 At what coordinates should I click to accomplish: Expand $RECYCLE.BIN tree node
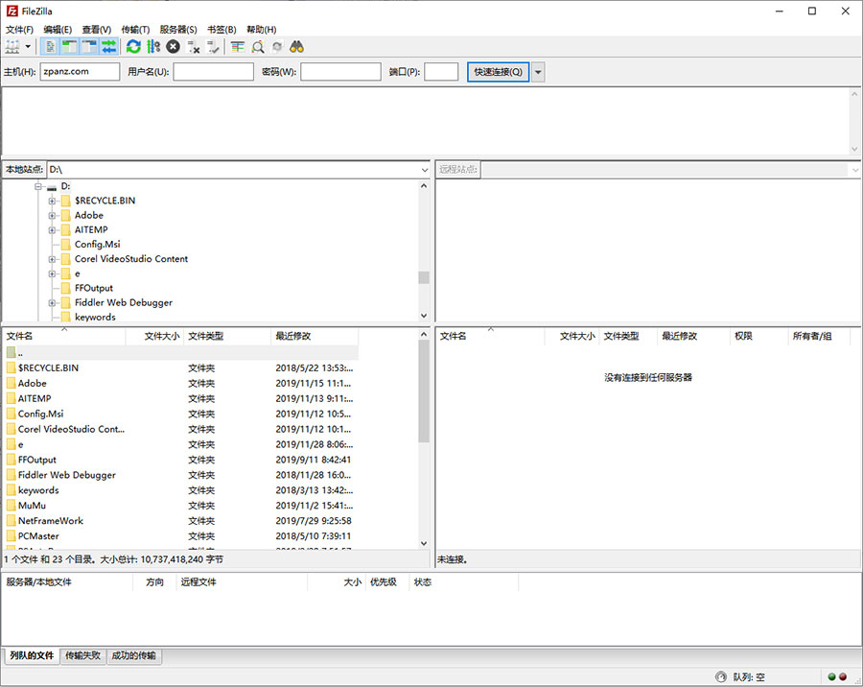point(52,201)
